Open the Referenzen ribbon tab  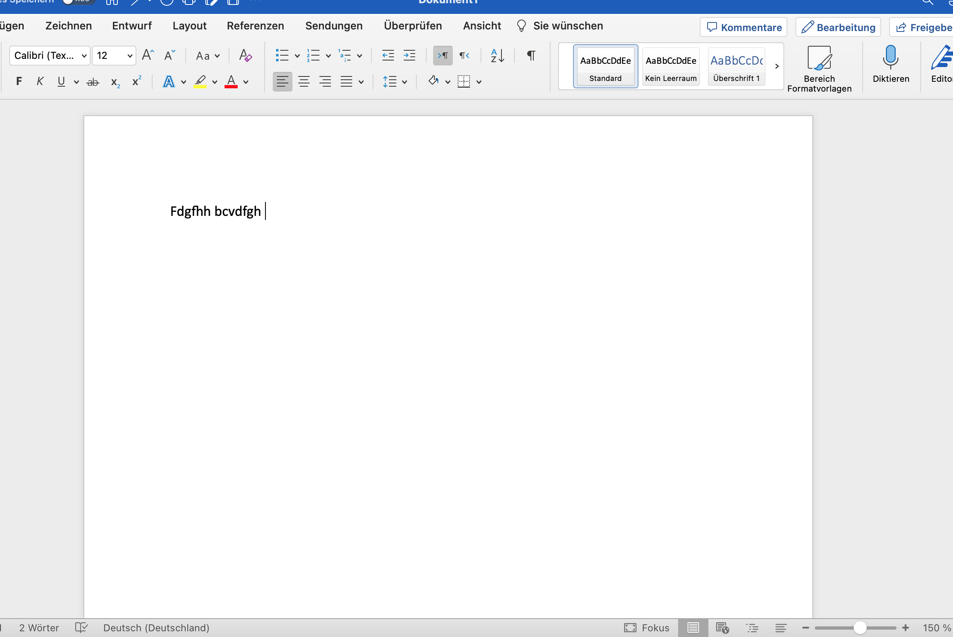255,26
